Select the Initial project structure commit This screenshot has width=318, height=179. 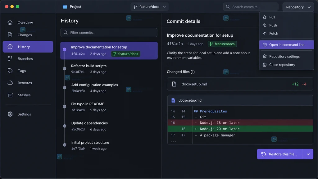pyautogui.click(x=109, y=145)
